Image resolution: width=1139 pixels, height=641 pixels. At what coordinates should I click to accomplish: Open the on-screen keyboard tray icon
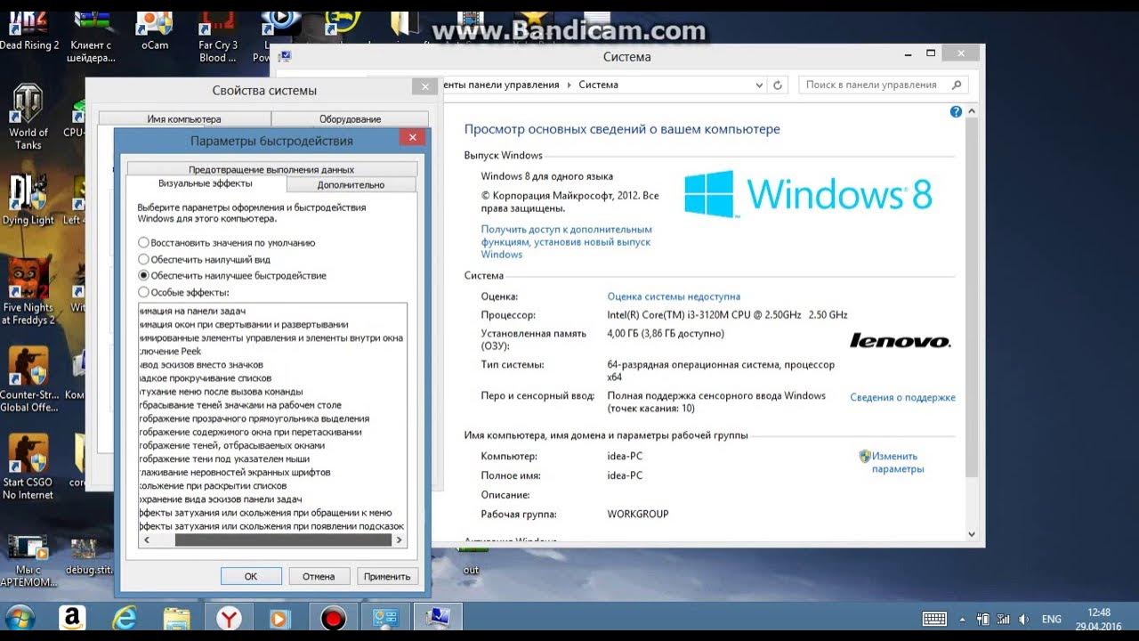point(934,619)
